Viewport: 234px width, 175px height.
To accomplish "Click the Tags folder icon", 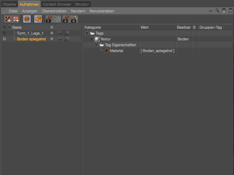I will click(92, 33).
